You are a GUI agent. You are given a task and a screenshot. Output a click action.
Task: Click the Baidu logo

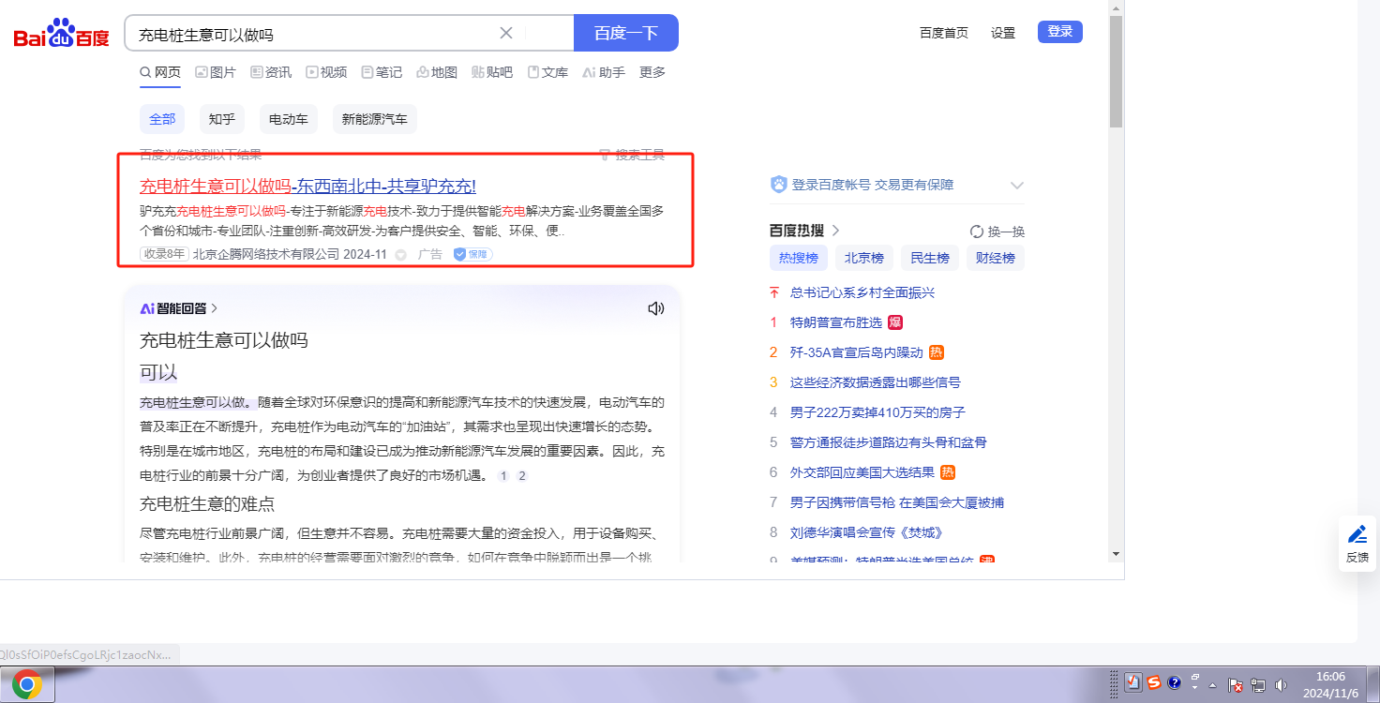[61, 34]
